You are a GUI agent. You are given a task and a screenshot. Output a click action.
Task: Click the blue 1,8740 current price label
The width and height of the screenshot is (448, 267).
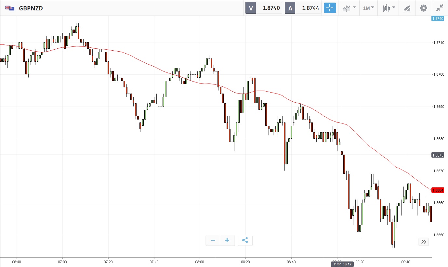[438, 19]
